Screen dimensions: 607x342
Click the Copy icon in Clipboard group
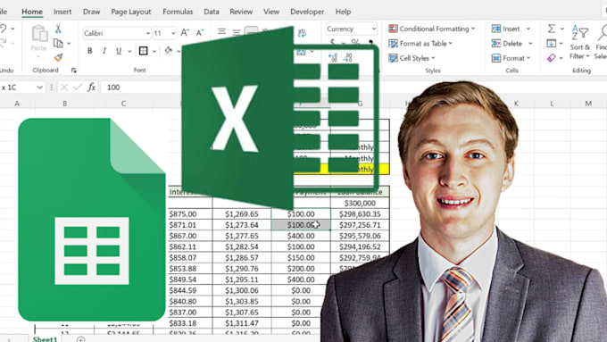tap(58, 43)
